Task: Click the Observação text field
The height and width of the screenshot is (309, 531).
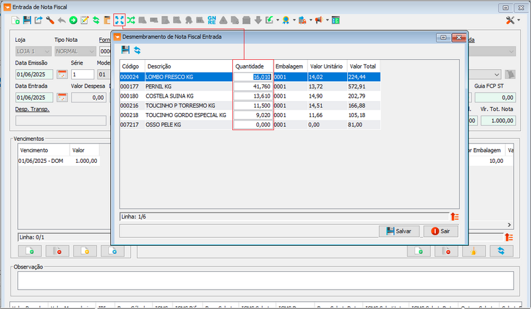Action: pos(265,280)
